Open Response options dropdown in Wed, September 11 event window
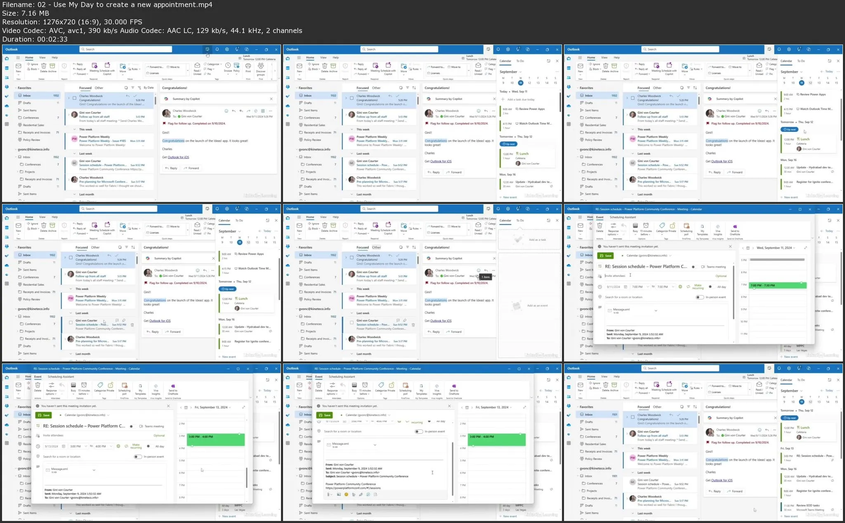 point(613,229)
